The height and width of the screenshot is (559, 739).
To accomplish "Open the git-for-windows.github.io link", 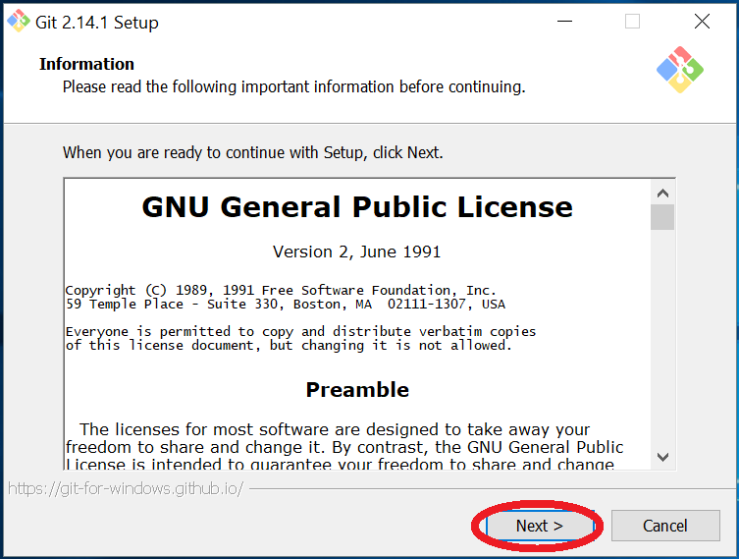I will pyautogui.click(x=126, y=488).
